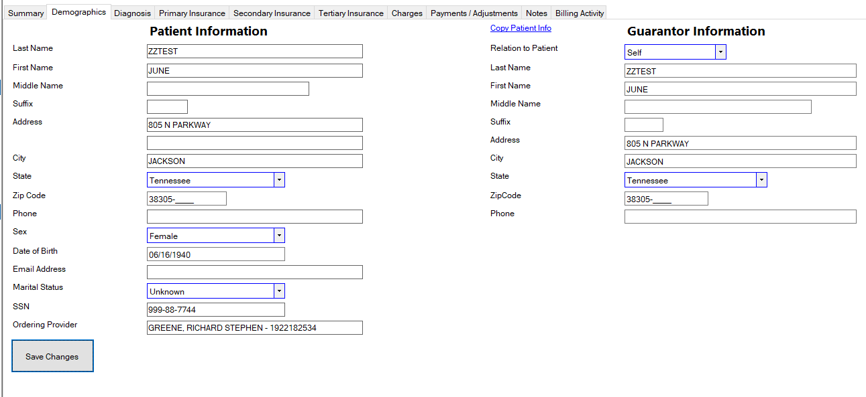The image size is (866, 397).
Task: Click the Ordering Provider field
Action: 254,328
